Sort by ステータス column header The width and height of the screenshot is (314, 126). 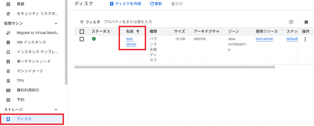tap(101, 31)
